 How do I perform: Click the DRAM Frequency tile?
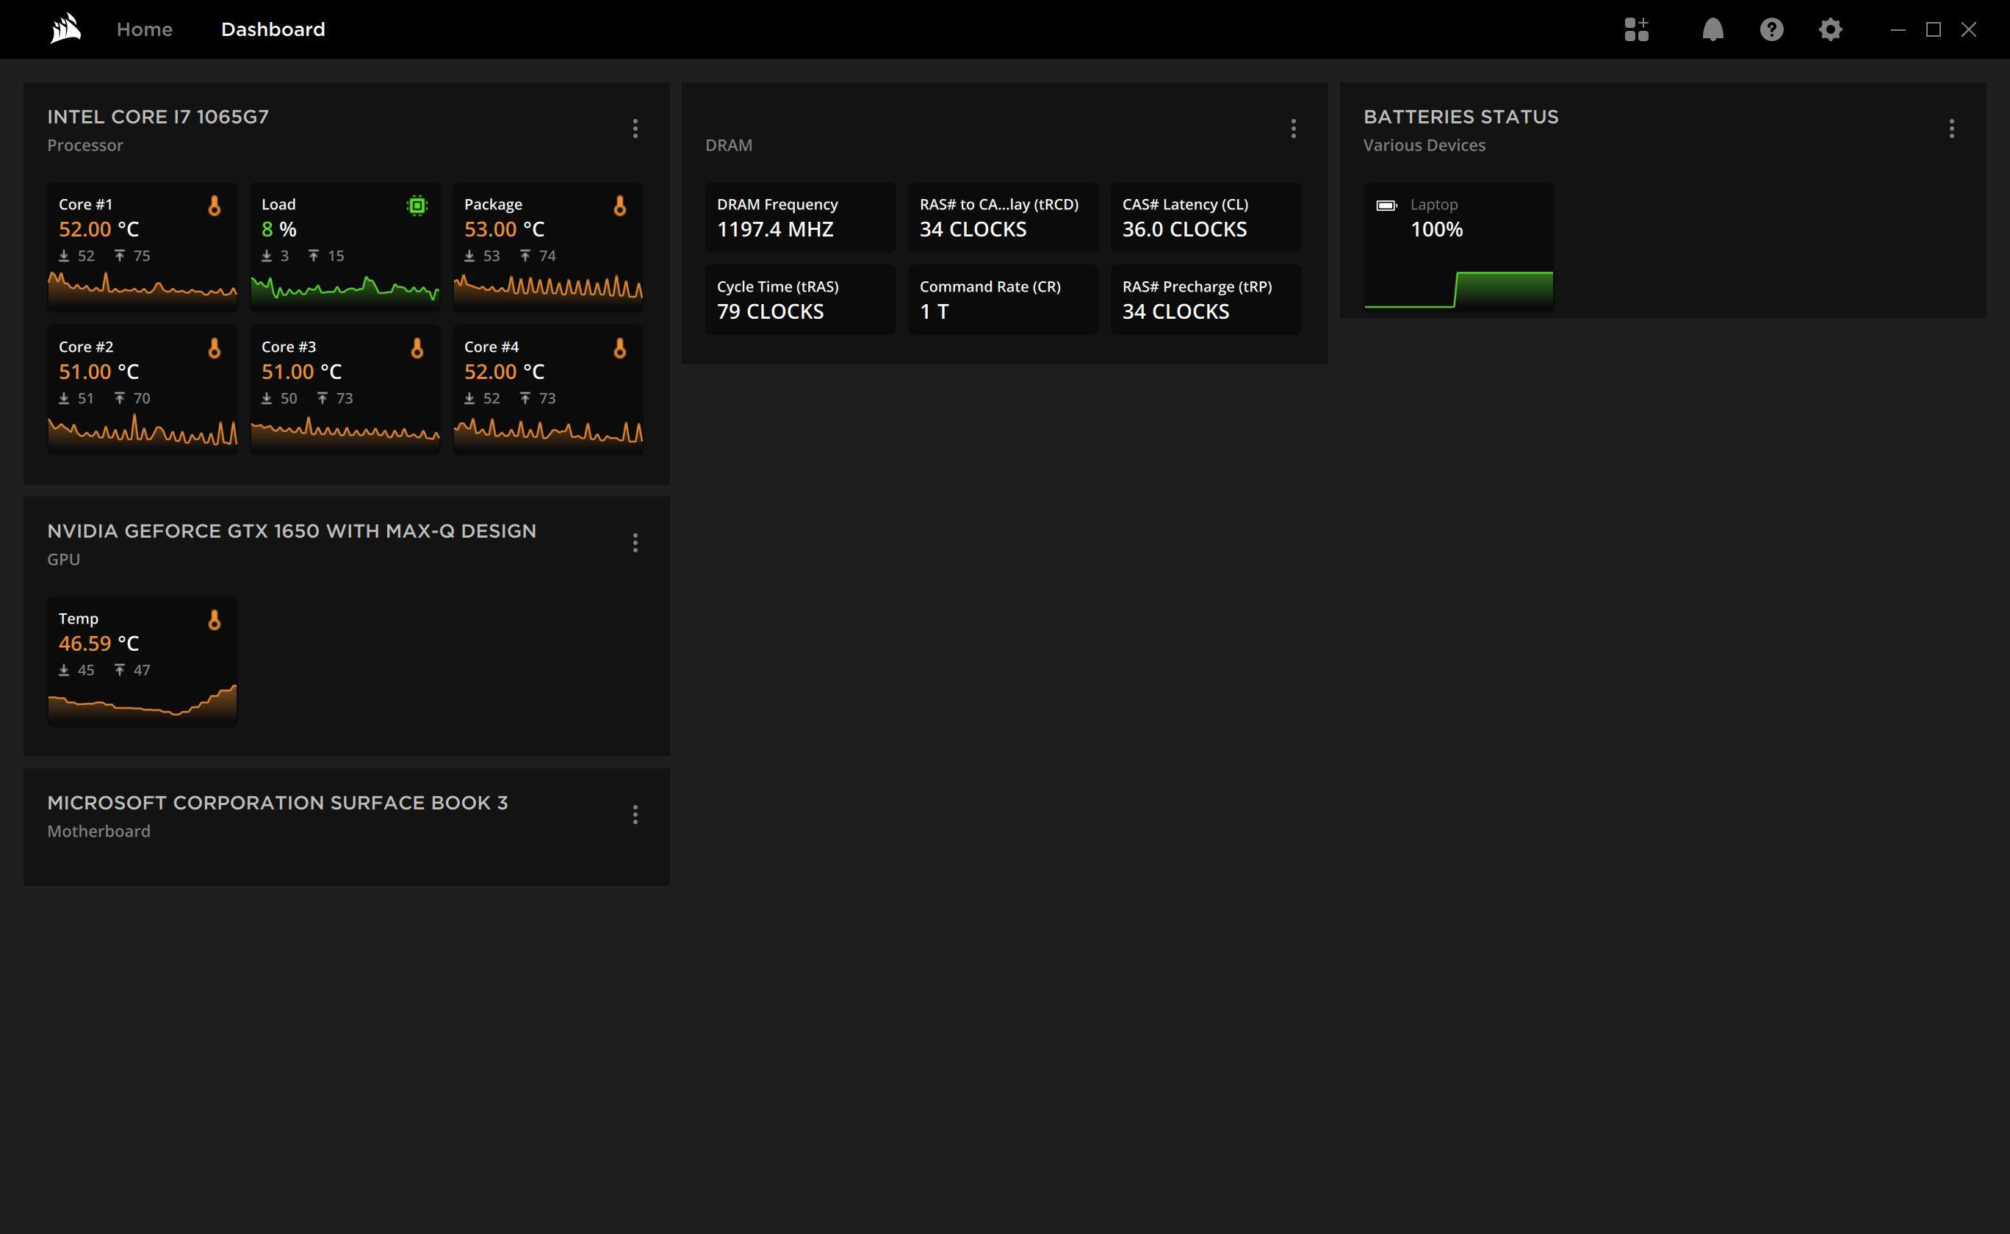pyautogui.click(x=799, y=218)
